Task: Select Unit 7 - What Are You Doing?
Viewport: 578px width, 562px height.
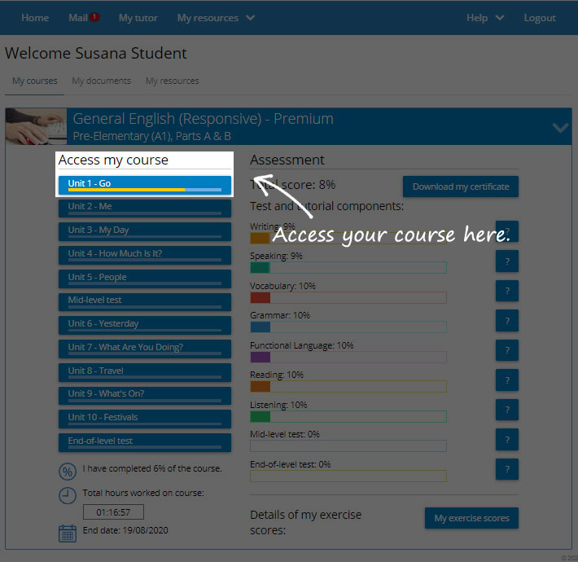Action: (145, 349)
